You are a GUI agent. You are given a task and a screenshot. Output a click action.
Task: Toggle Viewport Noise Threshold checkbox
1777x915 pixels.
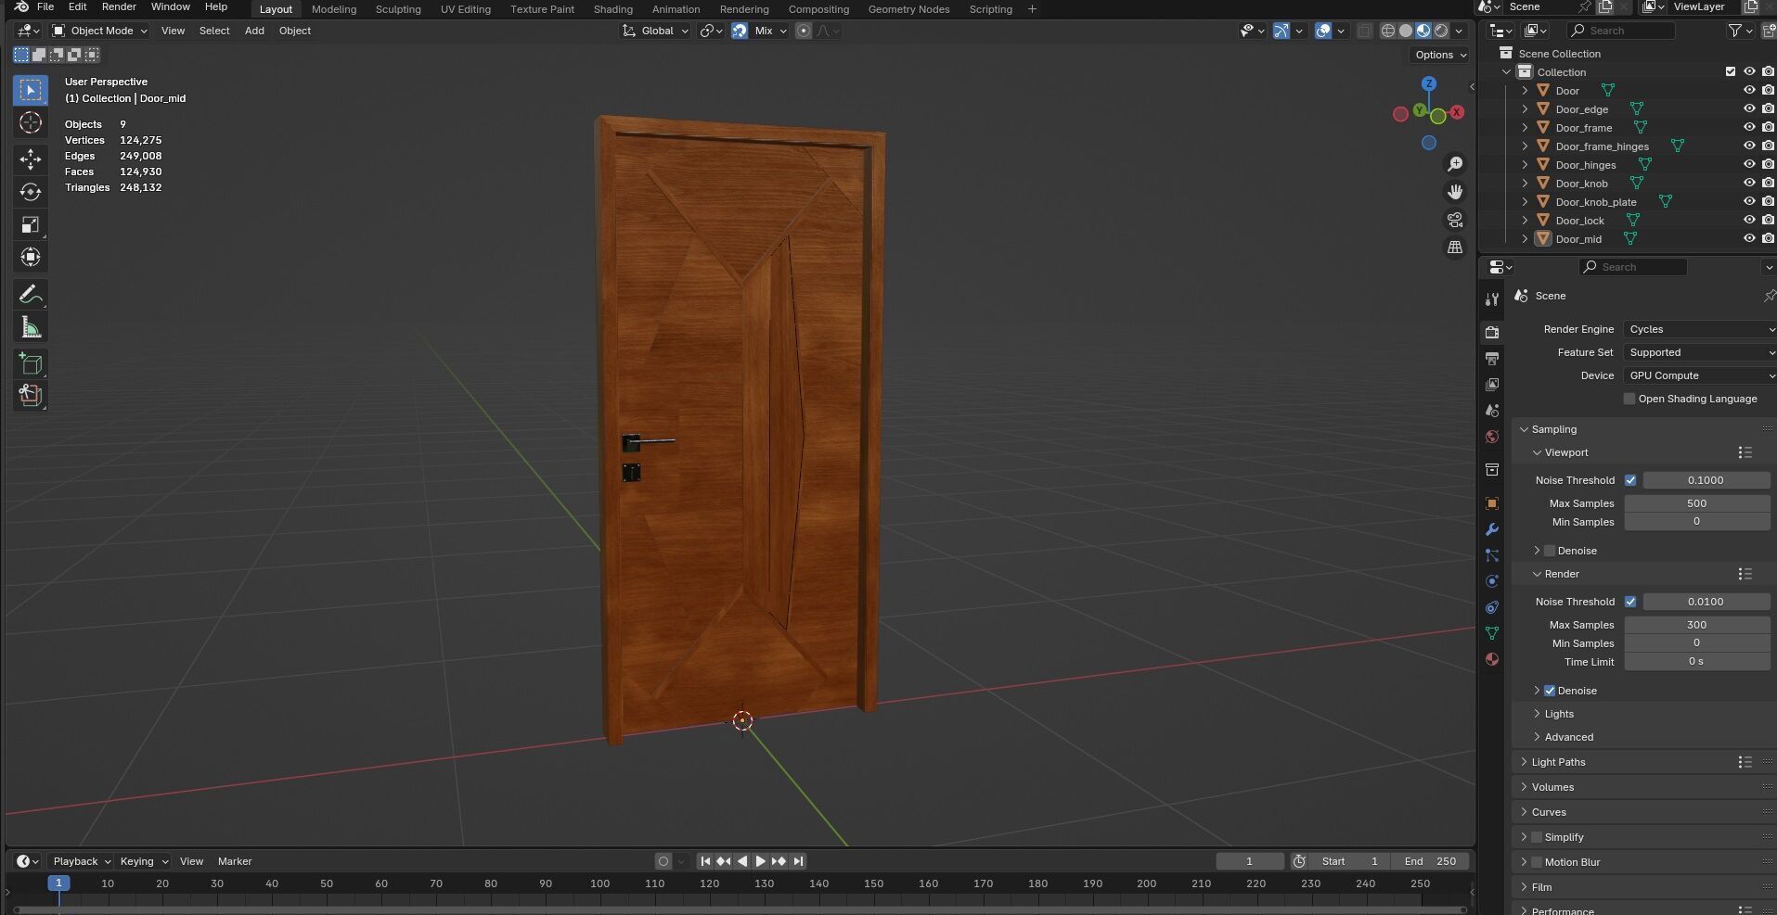coord(1630,480)
